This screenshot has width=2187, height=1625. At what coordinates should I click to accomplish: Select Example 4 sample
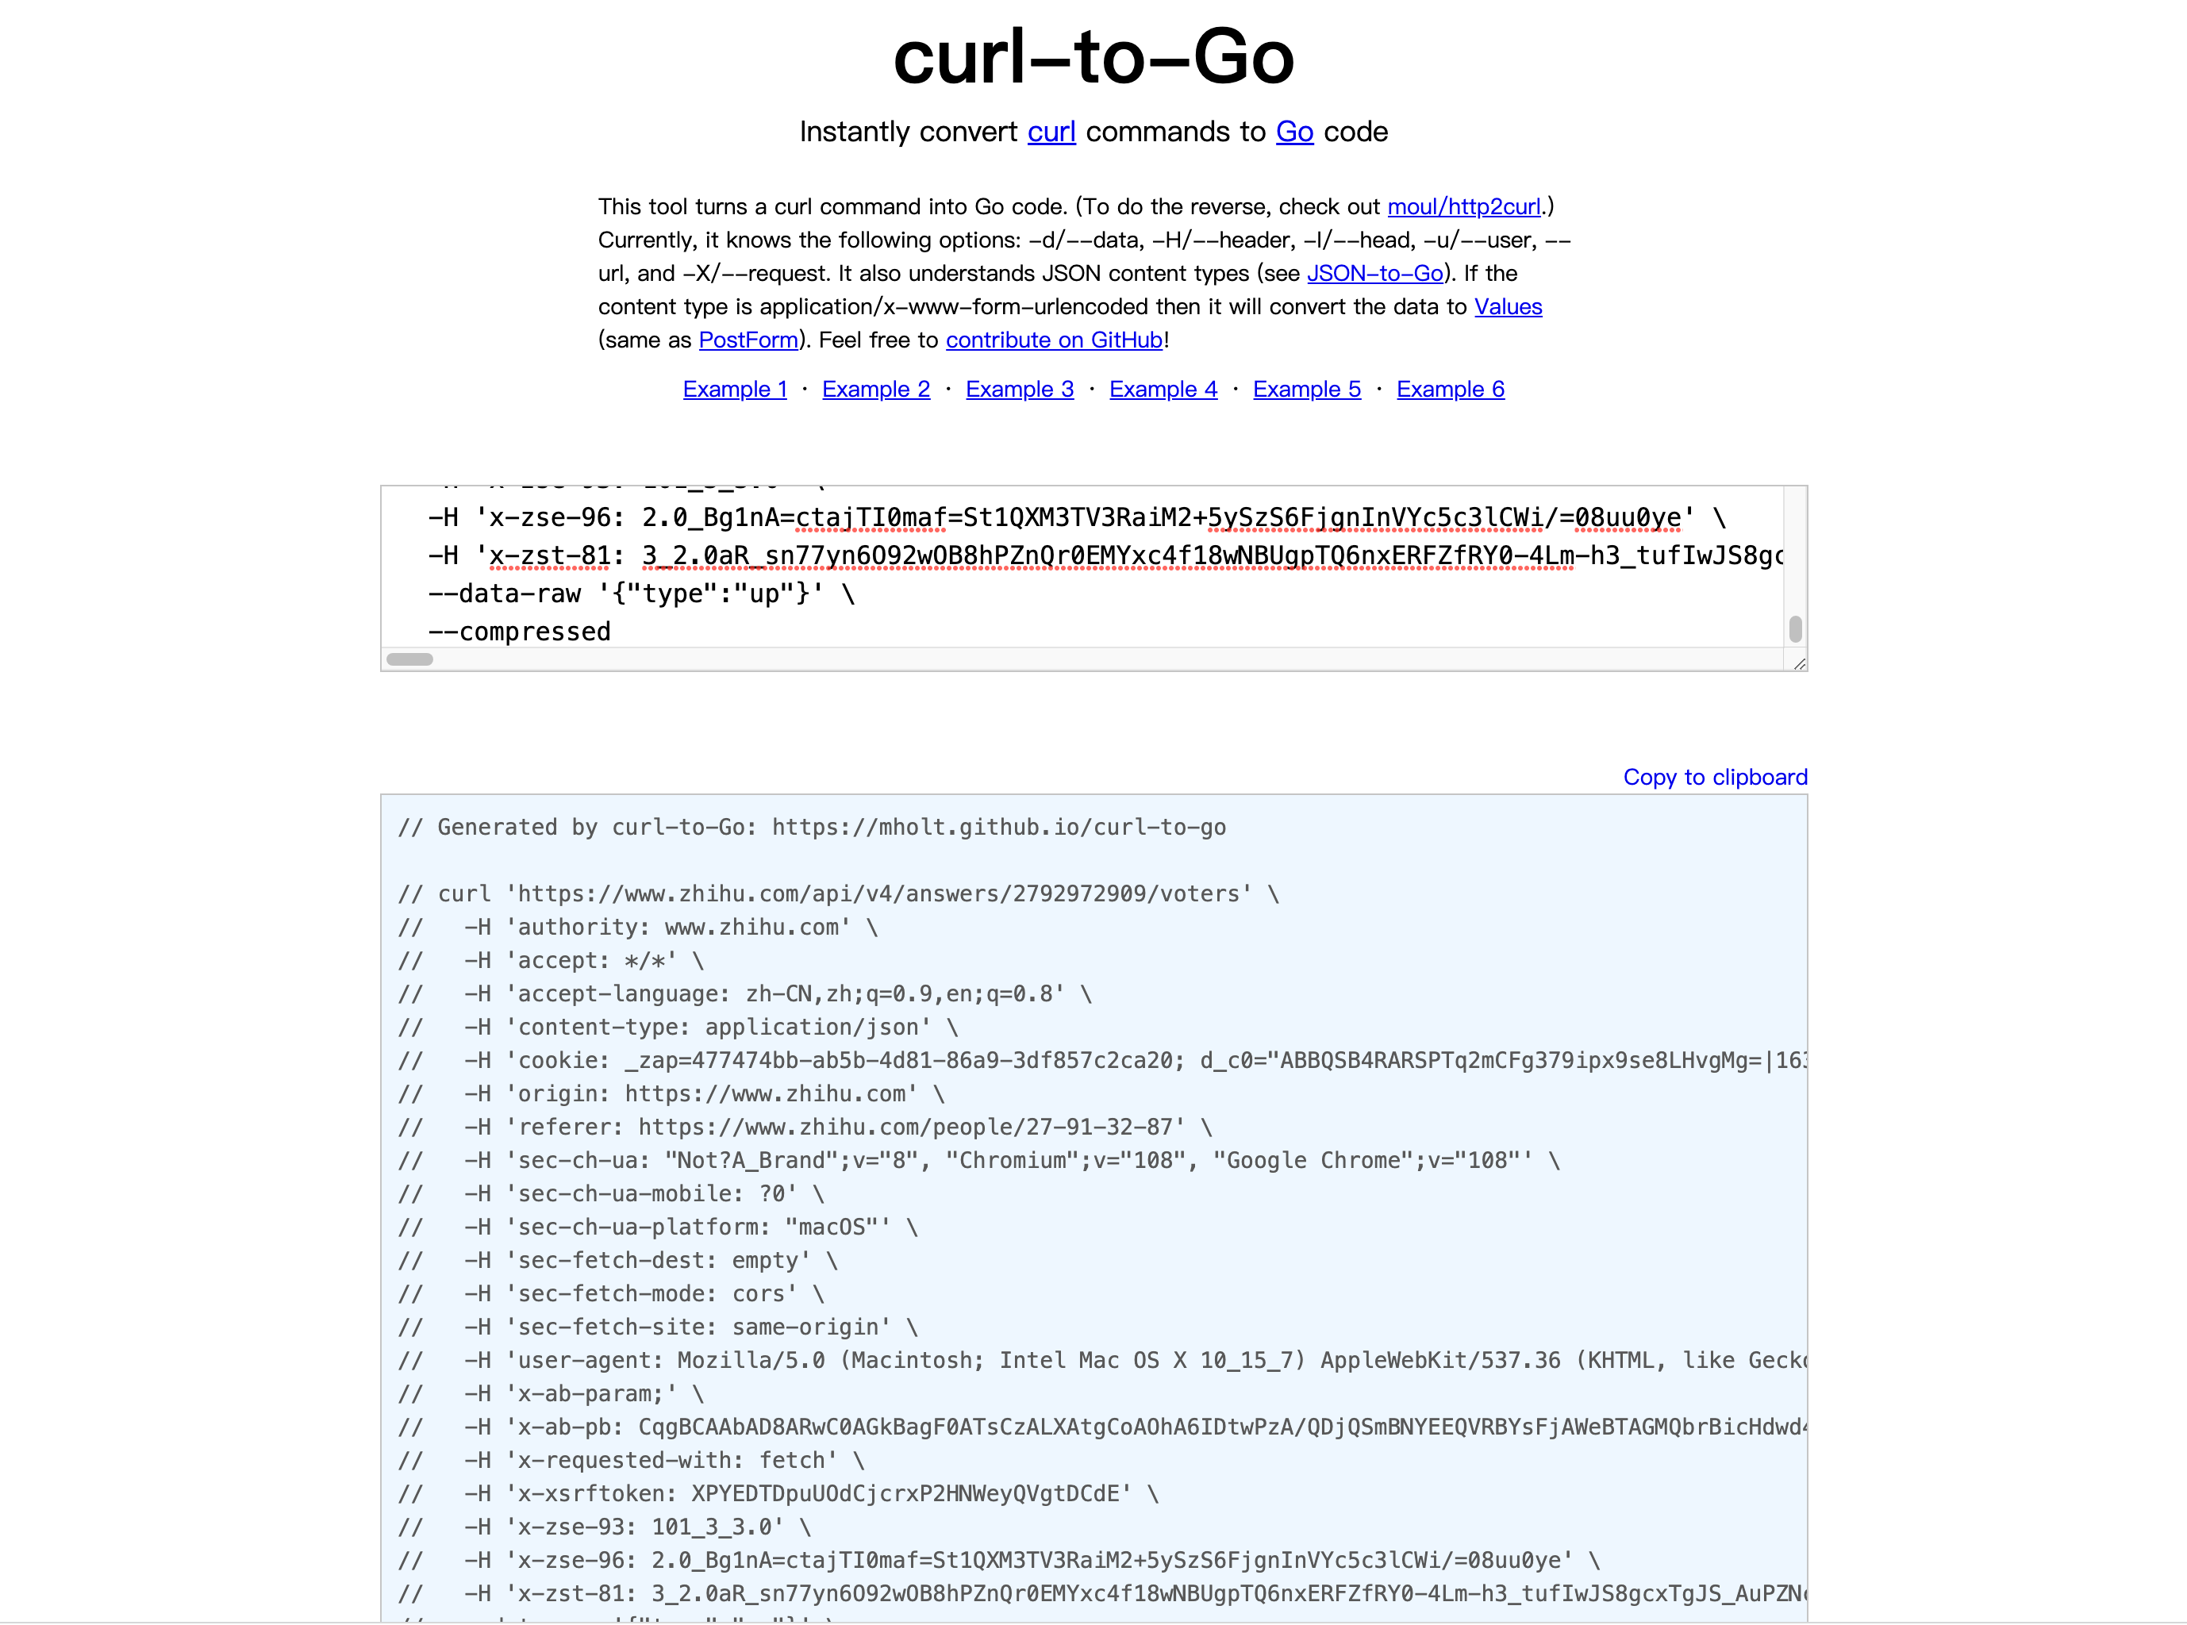1161,389
